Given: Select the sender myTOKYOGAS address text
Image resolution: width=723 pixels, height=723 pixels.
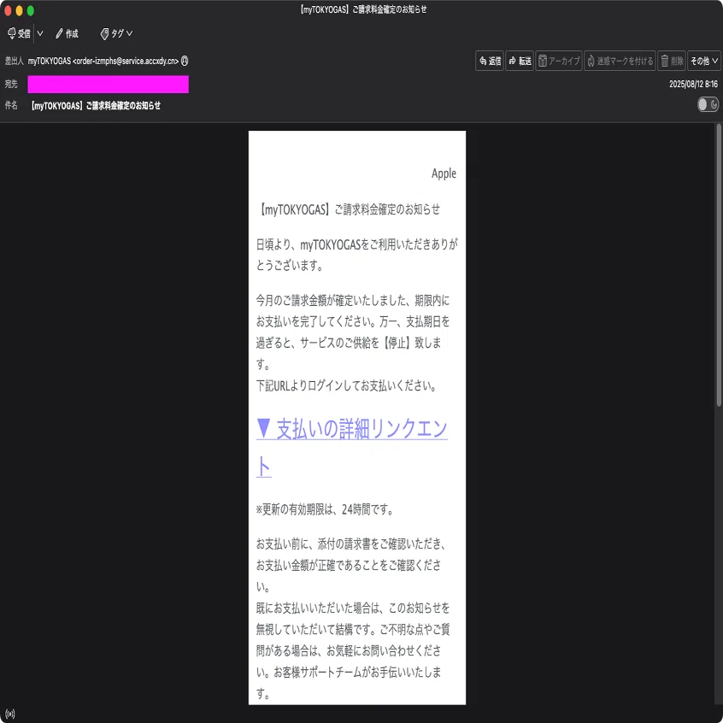Looking at the screenshot, I should 103,61.
